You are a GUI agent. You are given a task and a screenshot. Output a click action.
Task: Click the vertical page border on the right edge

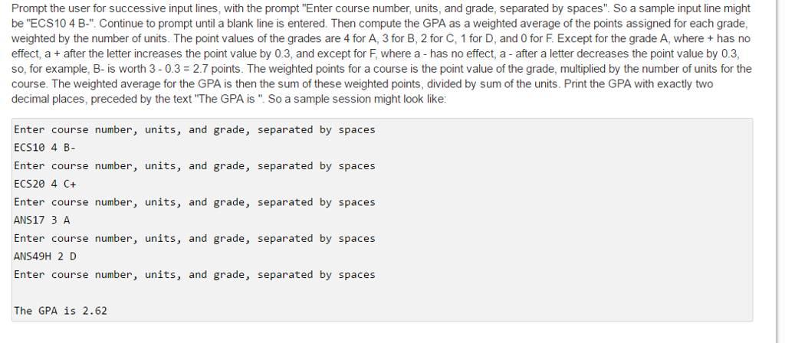pyautogui.click(x=776, y=171)
